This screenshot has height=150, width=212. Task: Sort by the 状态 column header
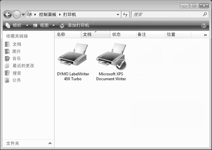[123, 35]
